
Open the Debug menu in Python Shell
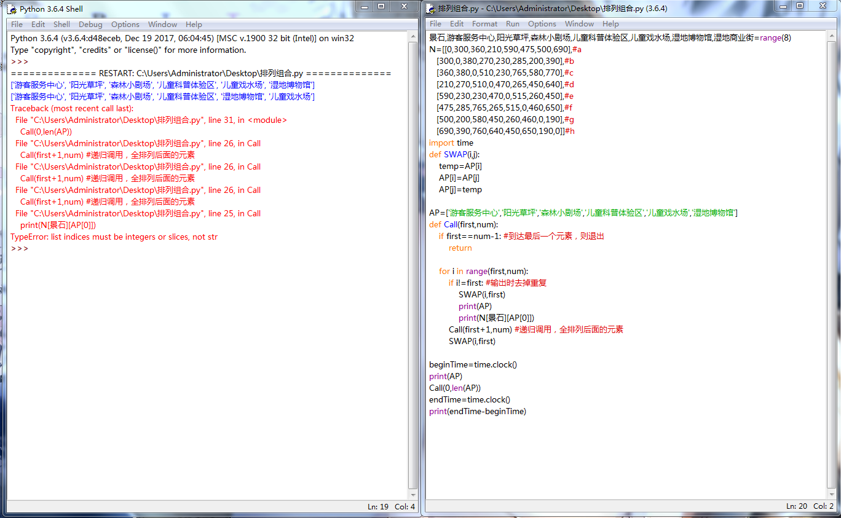point(90,25)
